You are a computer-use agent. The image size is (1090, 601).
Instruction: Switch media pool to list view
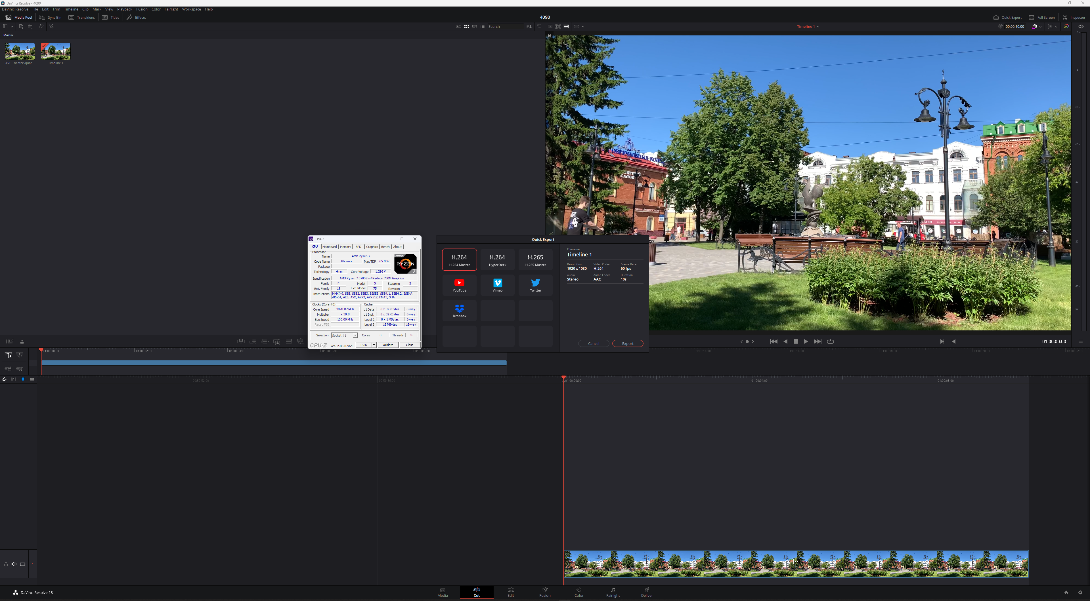point(483,26)
